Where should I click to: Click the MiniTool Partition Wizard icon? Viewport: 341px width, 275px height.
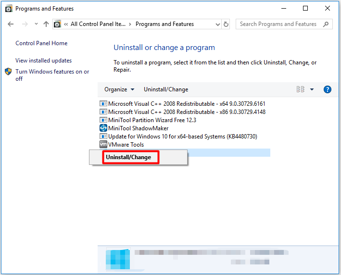tap(103, 120)
